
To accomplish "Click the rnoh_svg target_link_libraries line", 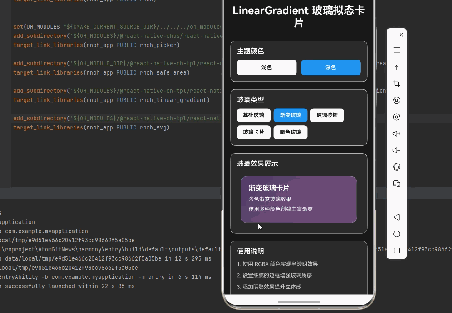I will [92, 127].
